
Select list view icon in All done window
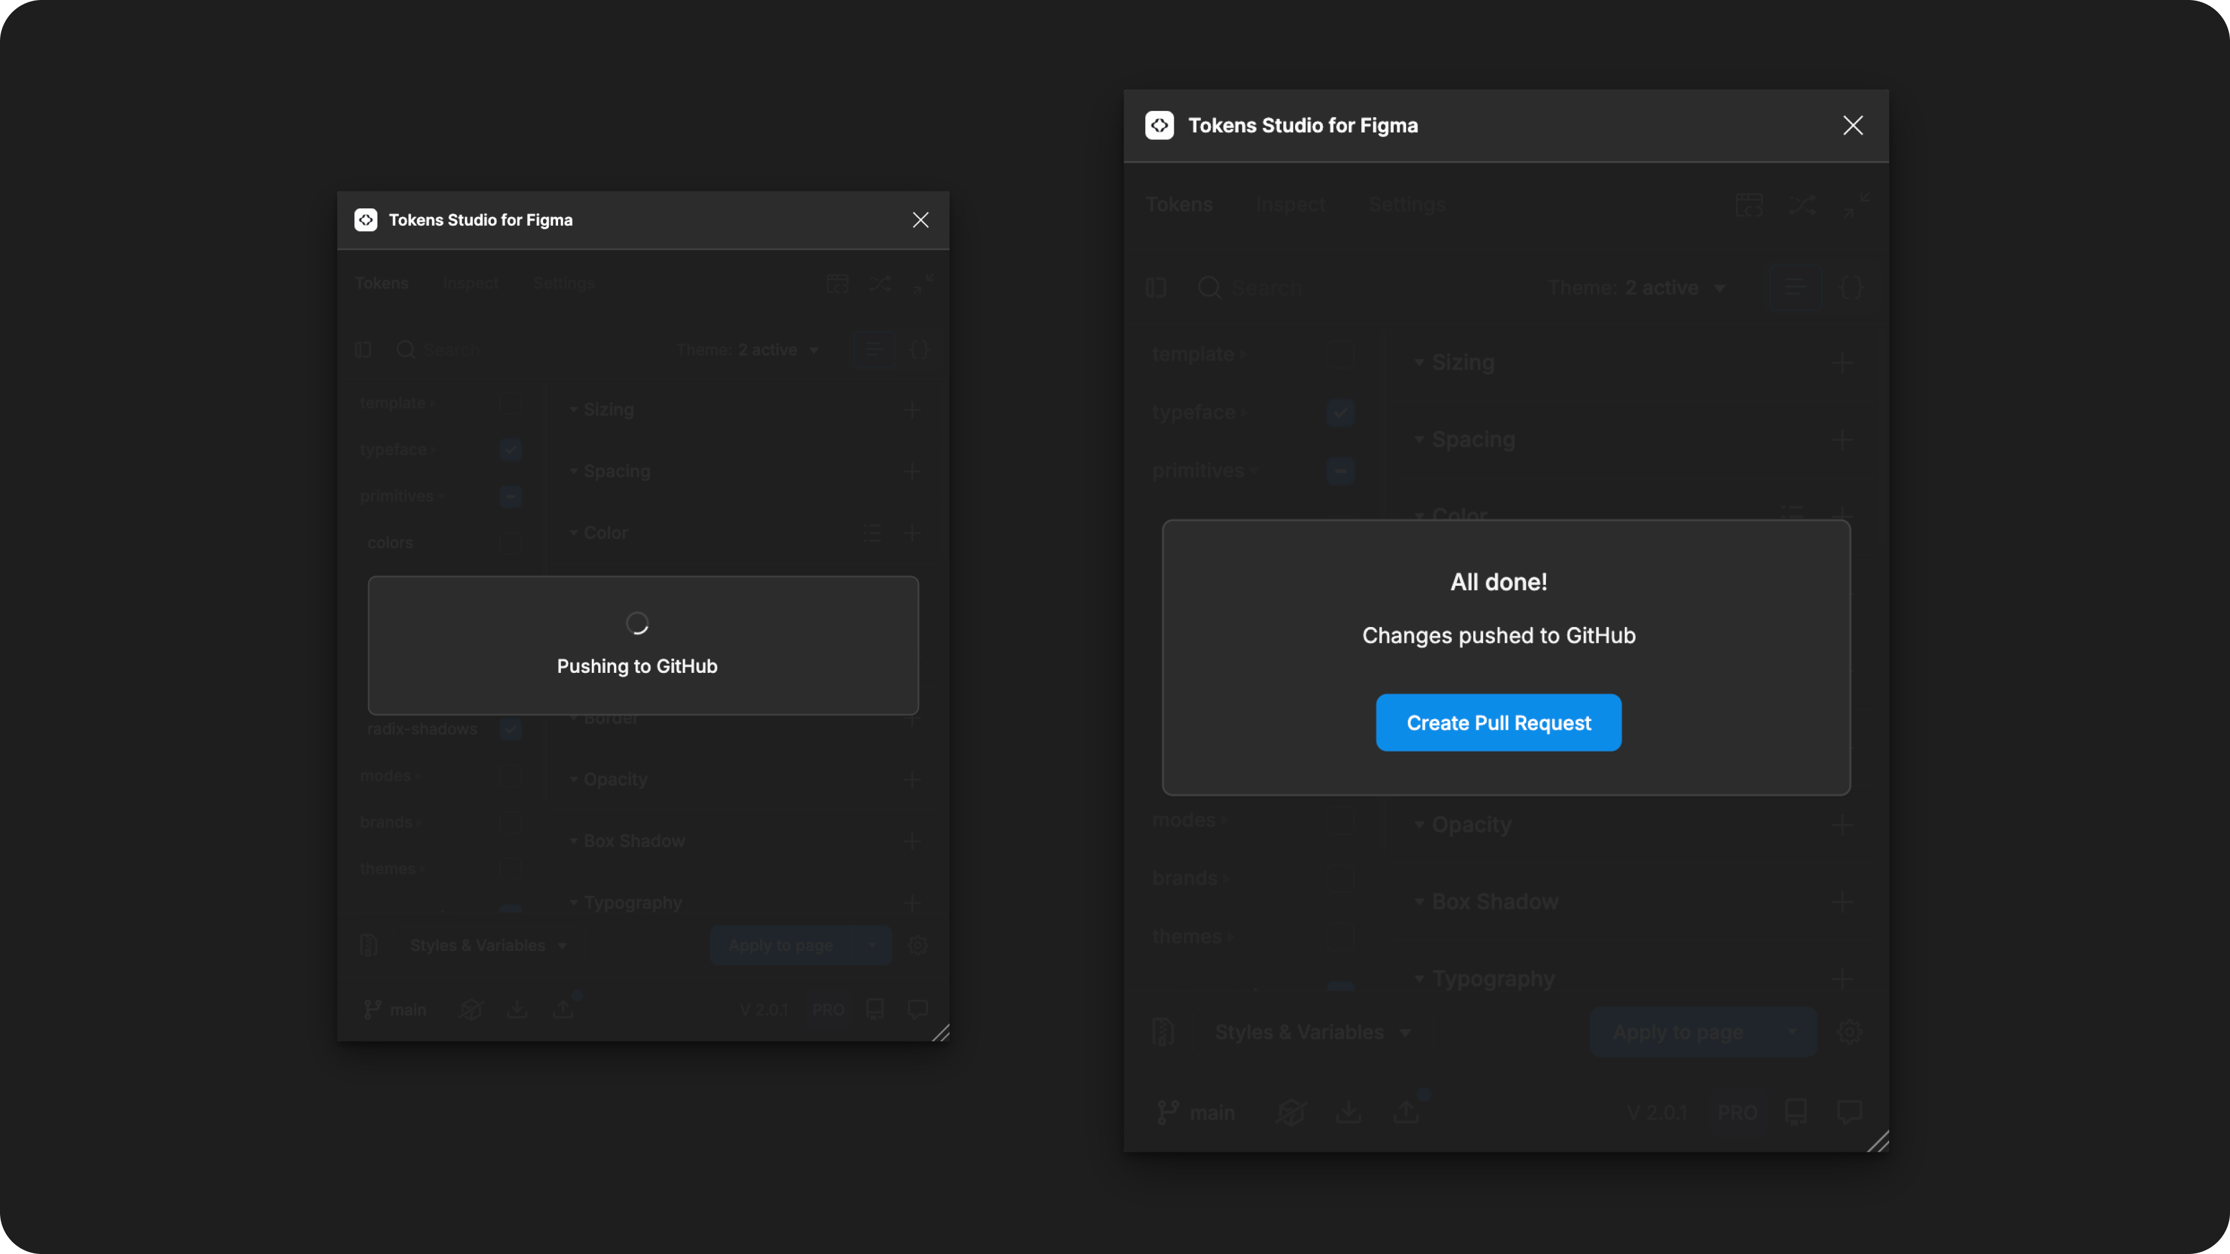1796,287
